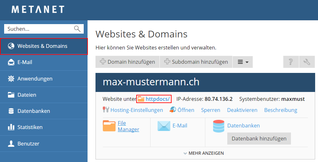The height and width of the screenshot is (162, 318).
Task: Open the httpdocs/ folder link
Action: coord(157,99)
